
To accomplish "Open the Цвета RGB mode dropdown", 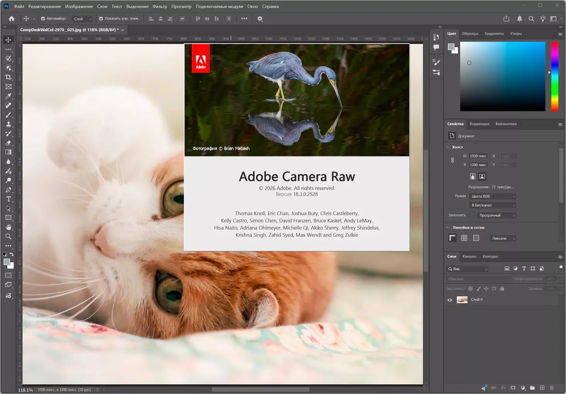I will 493,196.
